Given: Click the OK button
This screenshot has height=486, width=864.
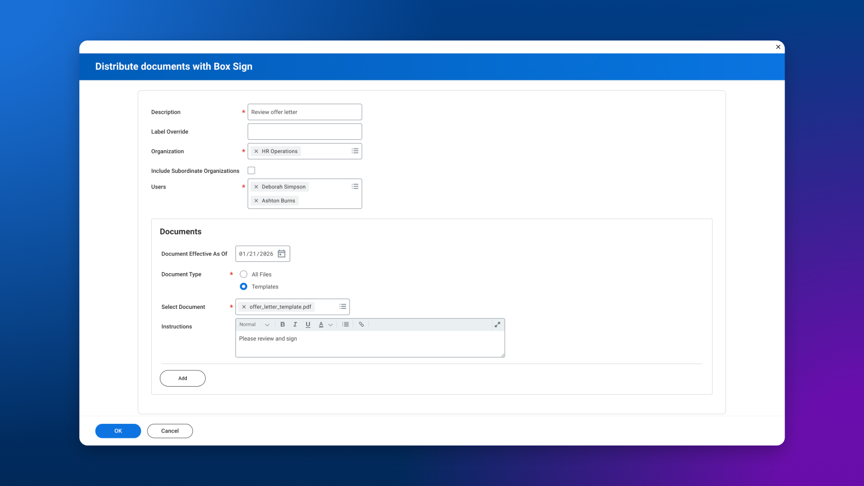Looking at the screenshot, I should 118,431.
